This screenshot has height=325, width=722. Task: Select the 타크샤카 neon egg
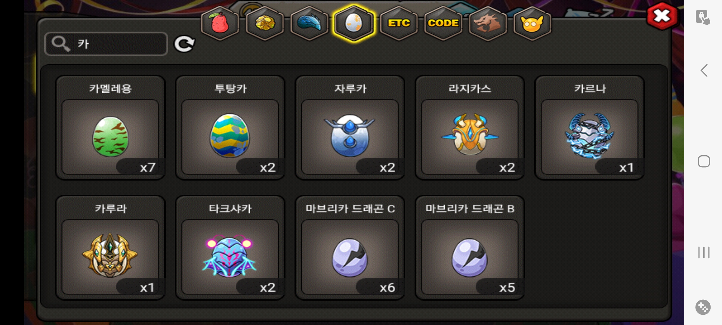point(230,248)
